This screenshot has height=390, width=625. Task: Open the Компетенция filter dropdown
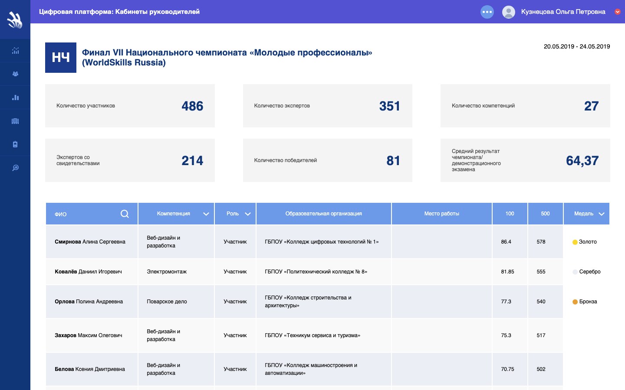coord(206,214)
